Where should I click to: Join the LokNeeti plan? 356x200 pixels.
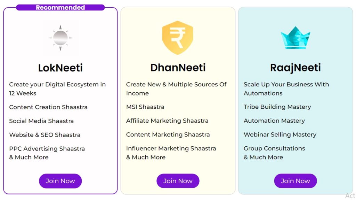tap(60, 181)
